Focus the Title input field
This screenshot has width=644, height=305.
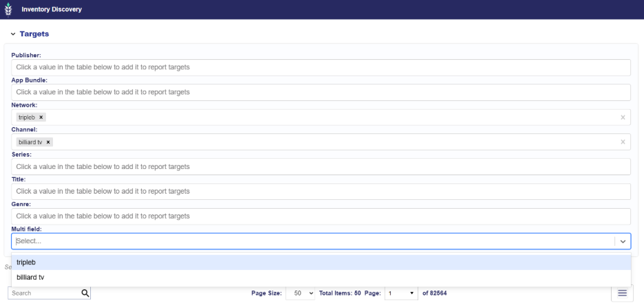321,192
